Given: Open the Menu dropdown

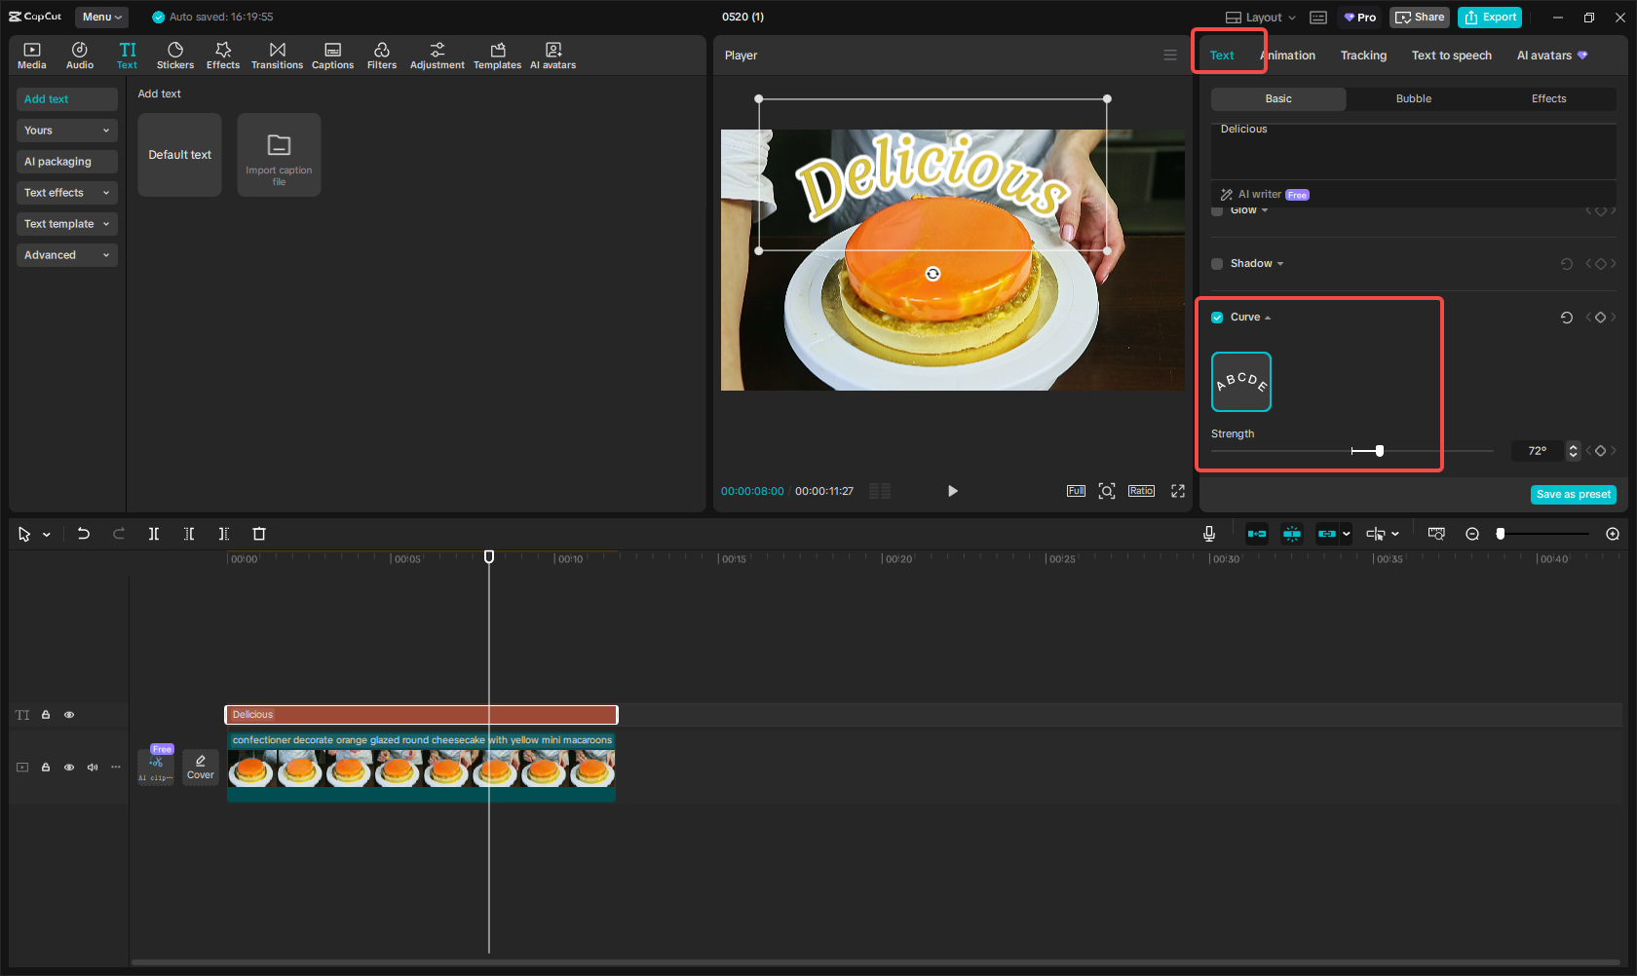Looking at the screenshot, I should [102, 17].
